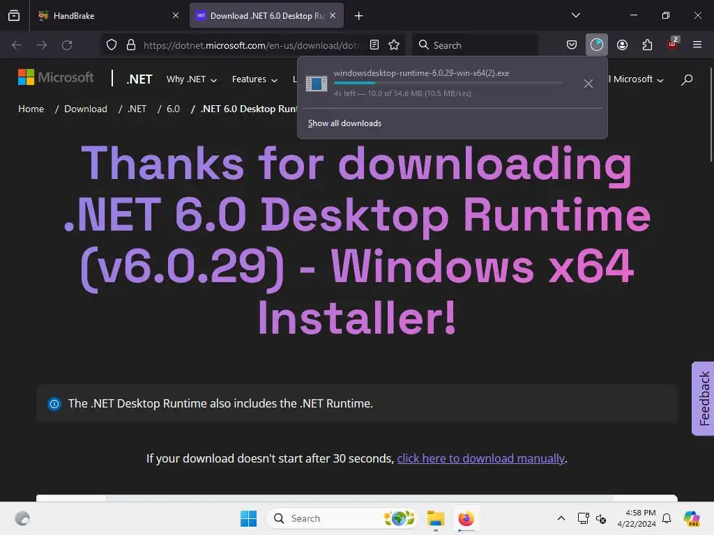Launch Copilot preview from taskbar
Viewport: 714px width, 535px height.
point(692,518)
